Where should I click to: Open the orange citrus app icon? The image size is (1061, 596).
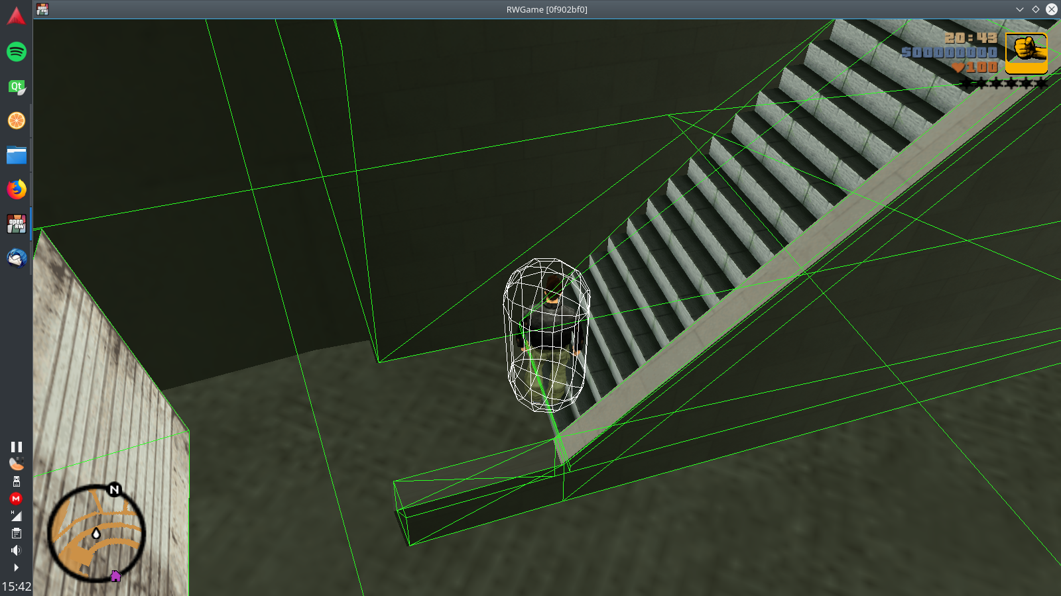coord(16,121)
